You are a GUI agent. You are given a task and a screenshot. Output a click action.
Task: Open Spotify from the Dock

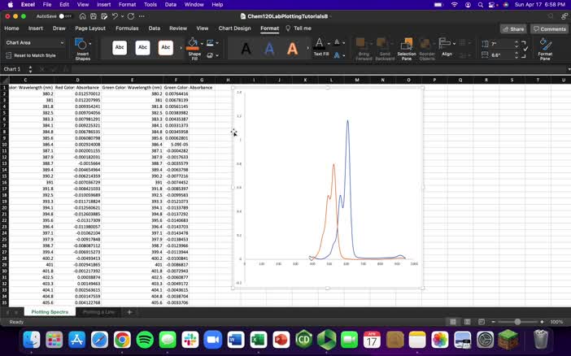click(145, 341)
